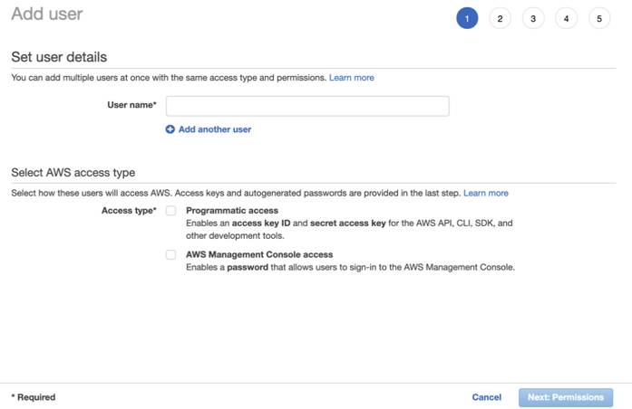Viewport: 632px width, 409px height.
Task: Go to wizard step 5 circle
Action: [x=599, y=18]
